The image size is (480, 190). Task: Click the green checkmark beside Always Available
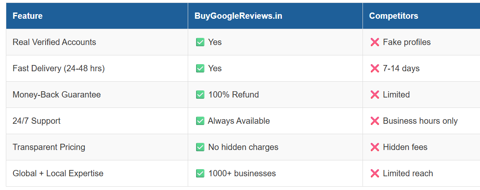pyautogui.click(x=200, y=121)
